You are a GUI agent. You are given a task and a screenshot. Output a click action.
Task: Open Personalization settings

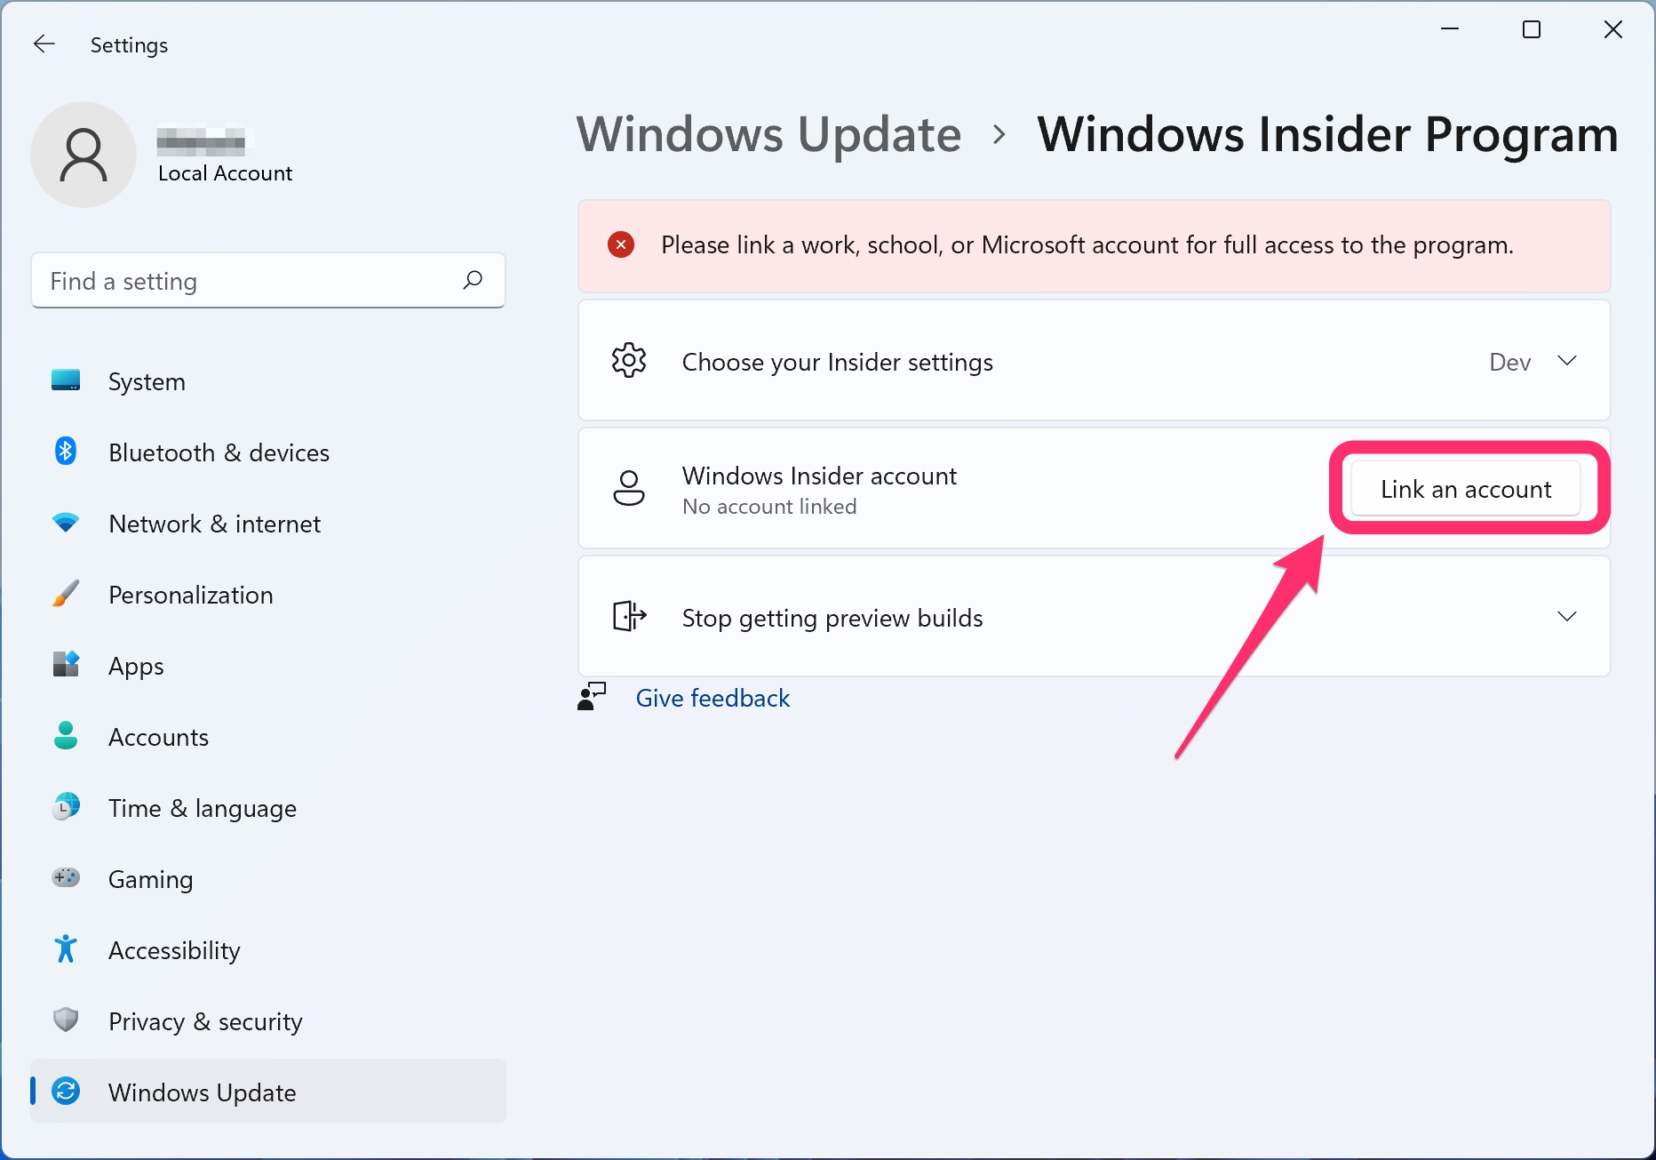tap(190, 594)
